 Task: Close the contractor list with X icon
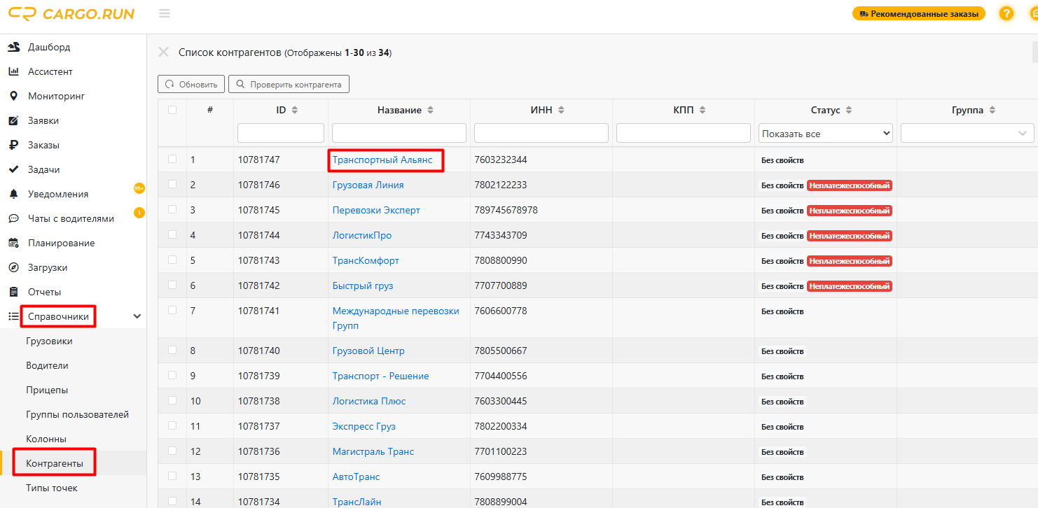tap(164, 52)
